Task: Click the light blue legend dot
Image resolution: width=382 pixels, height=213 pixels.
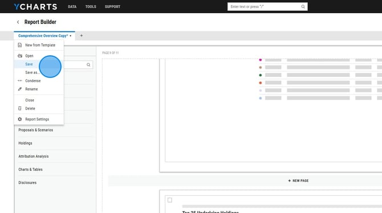Action: click(261, 98)
